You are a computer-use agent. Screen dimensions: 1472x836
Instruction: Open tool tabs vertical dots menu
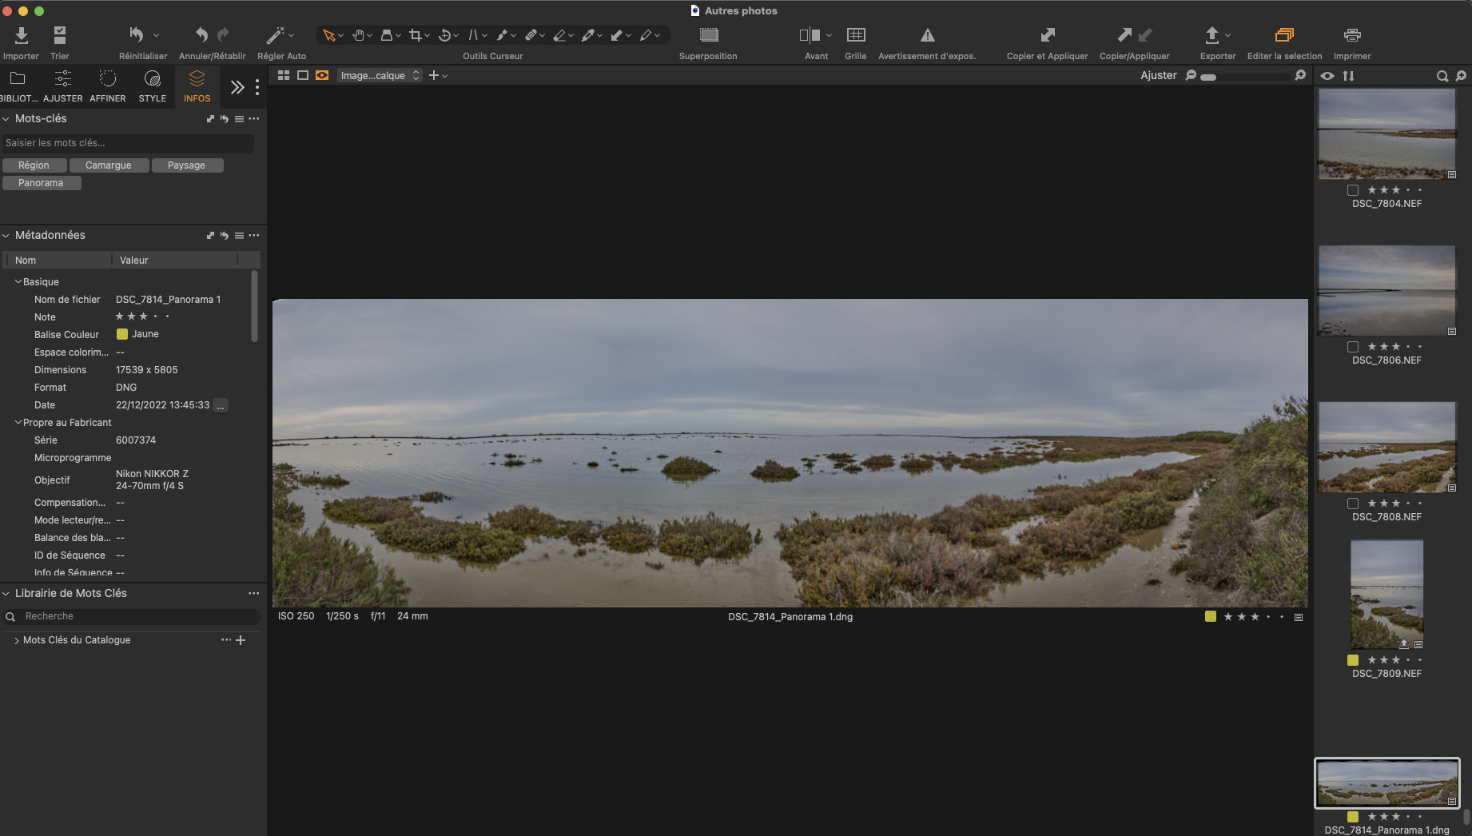coord(257,87)
